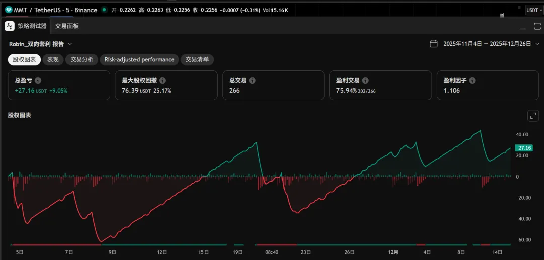
Task: Click info icon beside 盈利交易
Action: click(x=365, y=80)
